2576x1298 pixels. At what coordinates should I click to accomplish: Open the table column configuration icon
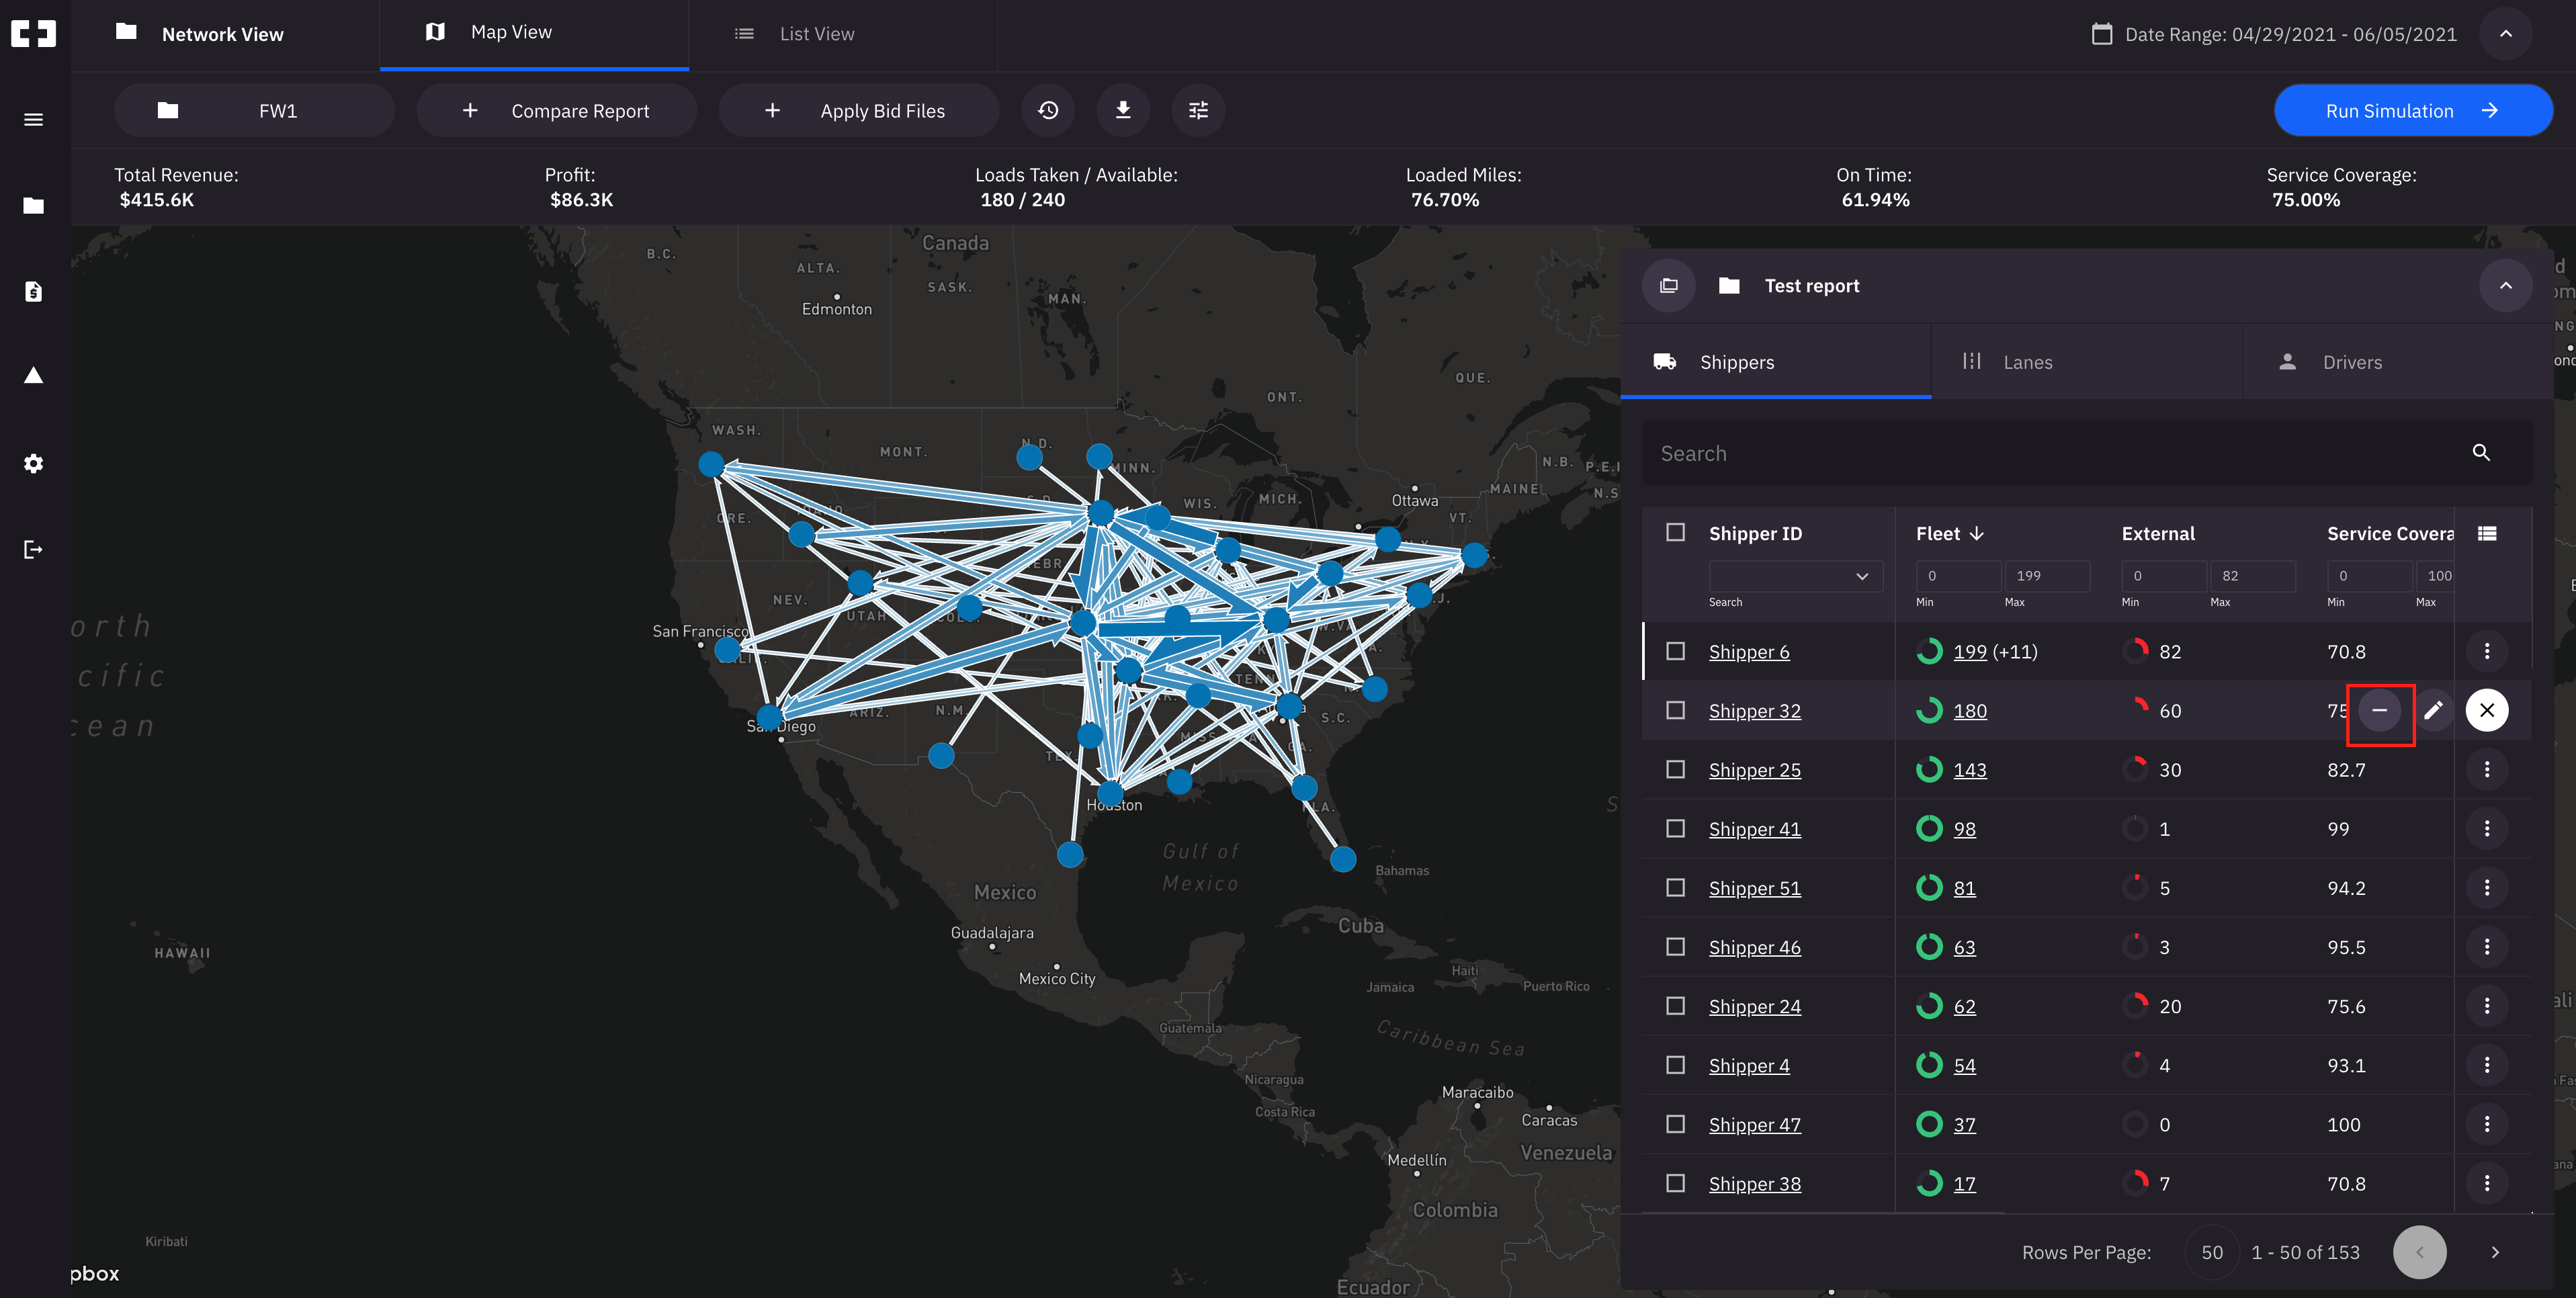point(2487,533)
